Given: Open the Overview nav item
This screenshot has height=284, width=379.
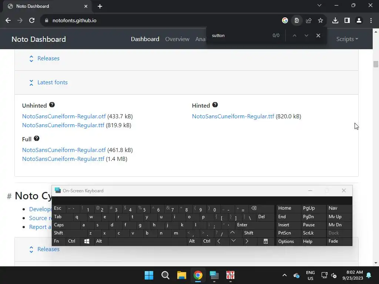Looking at the screenshot, I should 177,39.
